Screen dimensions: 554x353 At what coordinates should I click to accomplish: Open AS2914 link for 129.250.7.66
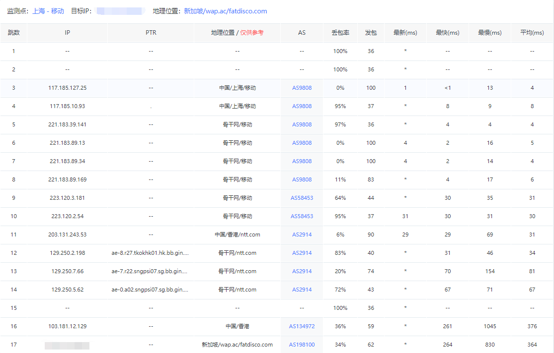coord(302,271)
